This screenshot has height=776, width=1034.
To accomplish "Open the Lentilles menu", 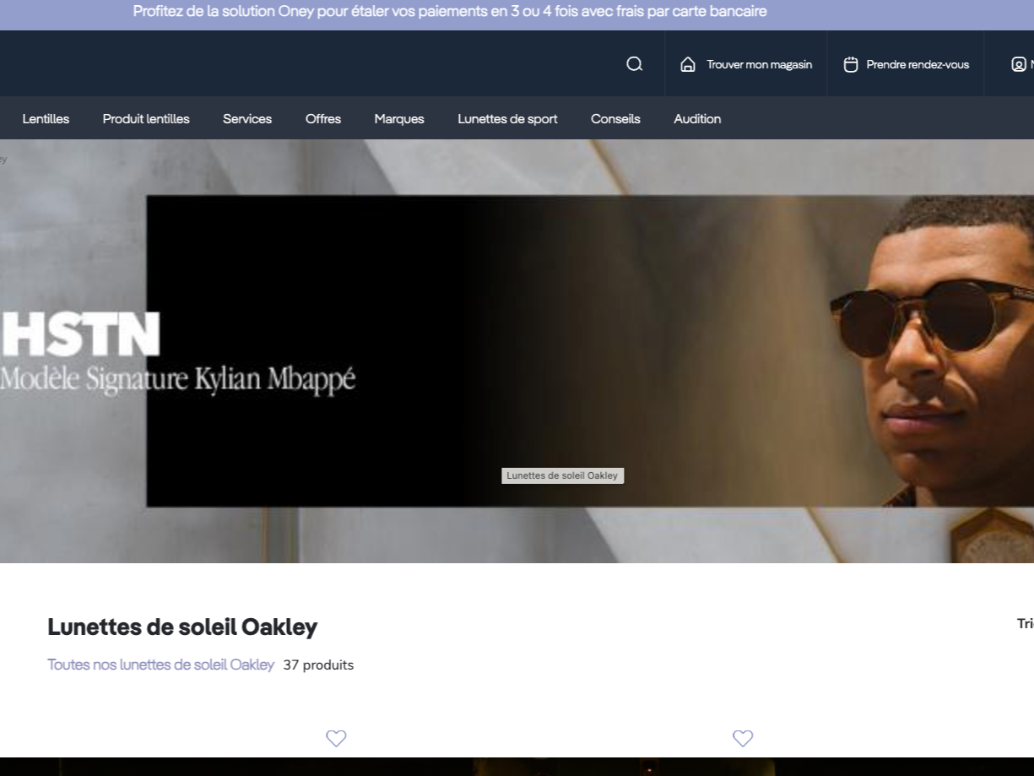I will [x=46, y=119].
